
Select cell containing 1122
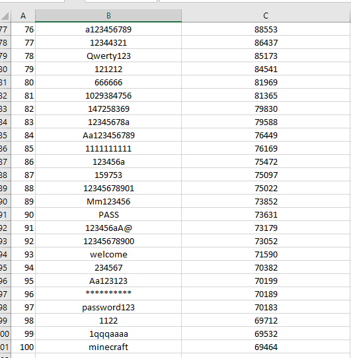coord(108,320)
